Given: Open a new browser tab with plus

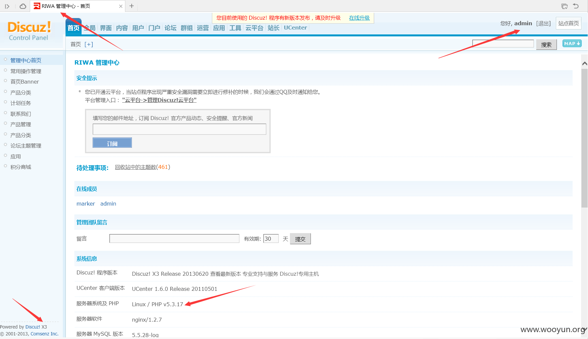Looking at the screenshot, I should click(x=132, y=6).
